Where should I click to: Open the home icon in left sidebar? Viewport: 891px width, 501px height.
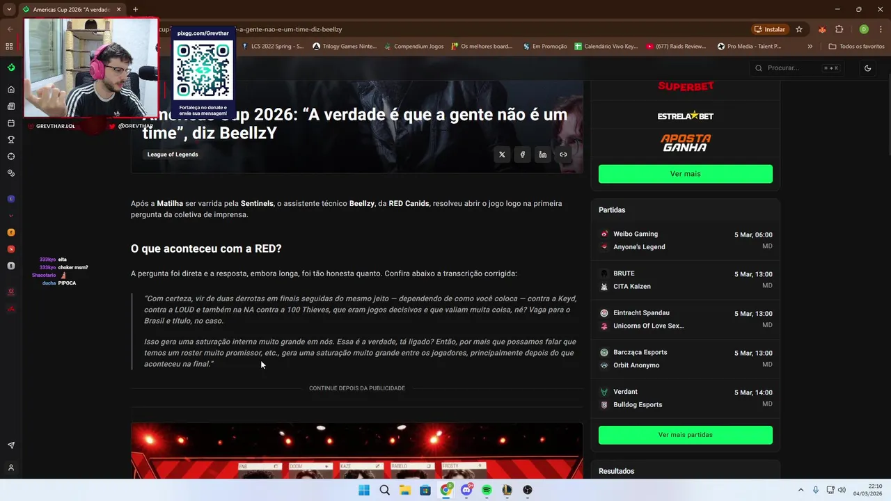(x=11, y=89)
